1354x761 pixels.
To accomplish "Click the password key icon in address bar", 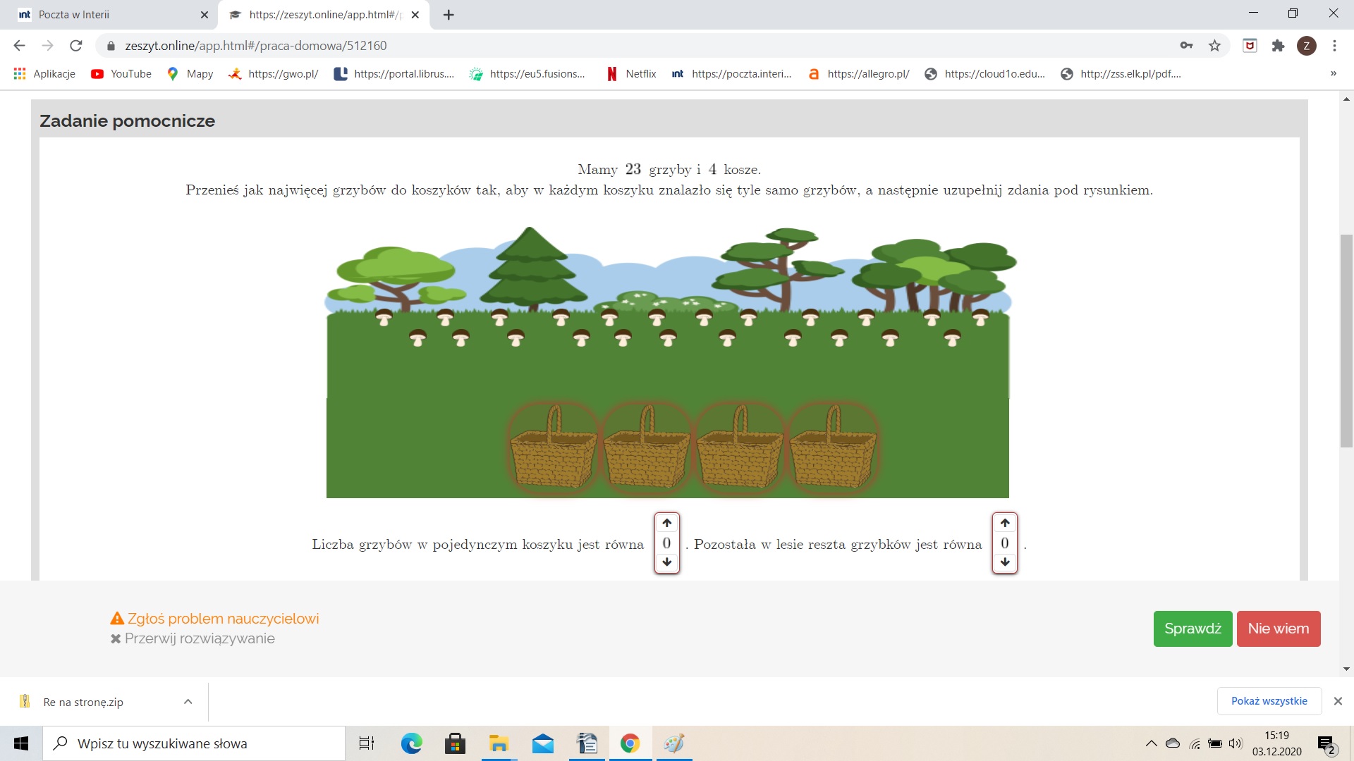I will click(1186, 46).
